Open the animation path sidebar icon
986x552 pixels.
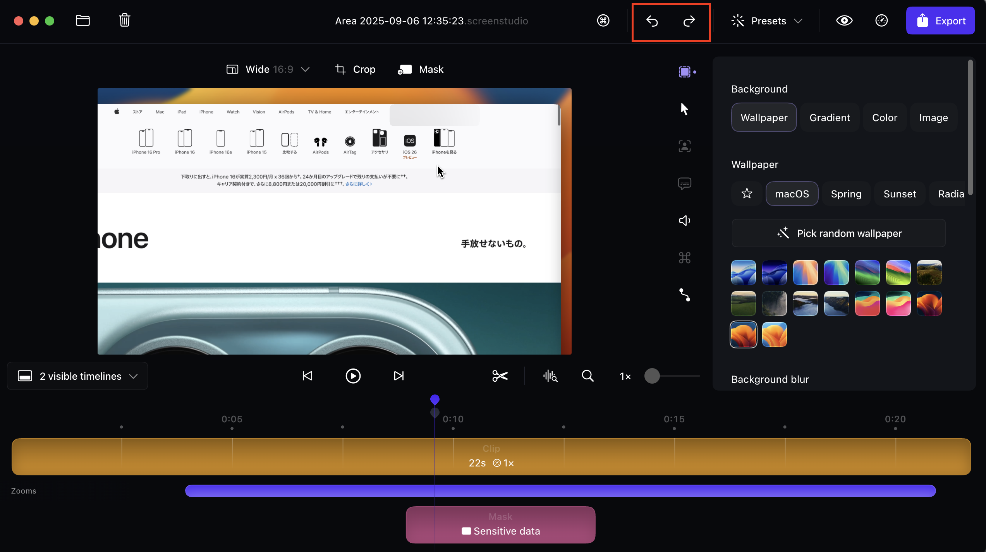click(685, 295)
